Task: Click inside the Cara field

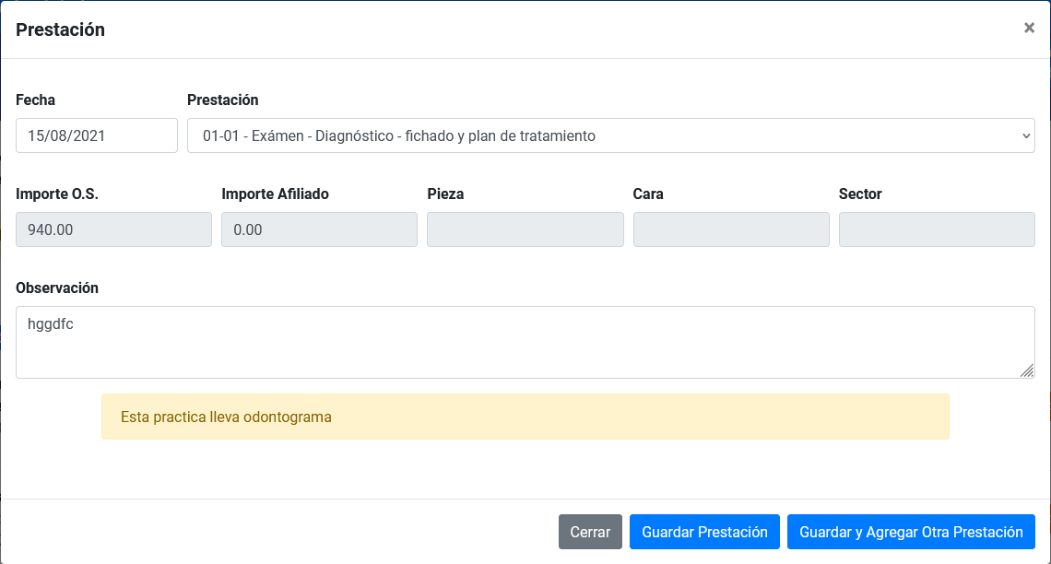Action: 730,229
